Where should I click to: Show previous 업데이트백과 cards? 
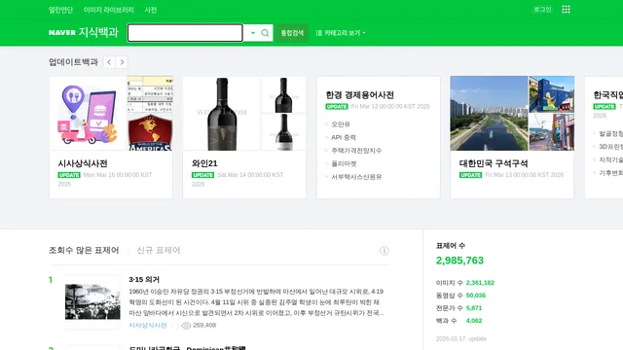[x=109, y=62]
